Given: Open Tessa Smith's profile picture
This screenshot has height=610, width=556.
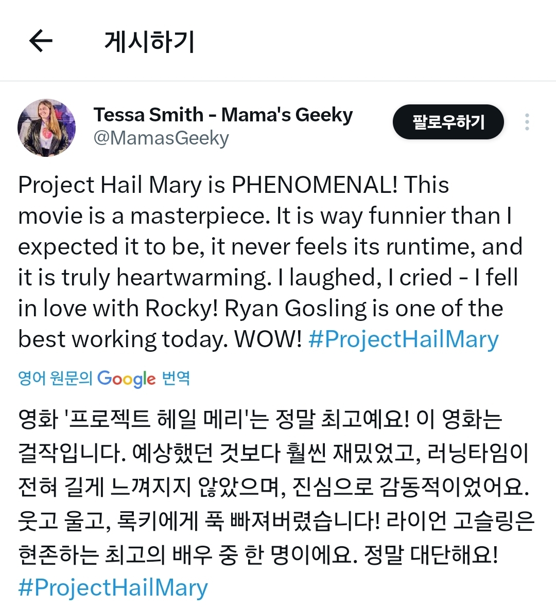Looking at the screenshot, I should tap(46, 128).
